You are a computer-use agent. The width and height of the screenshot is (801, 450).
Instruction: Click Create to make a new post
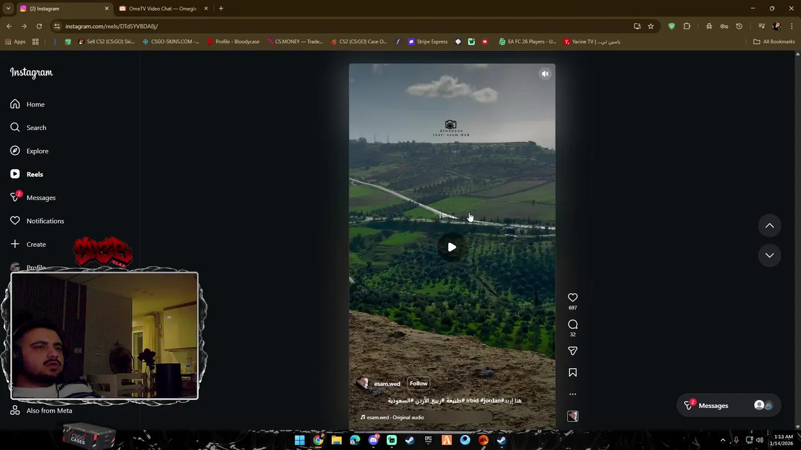click(x=28, y=244)
